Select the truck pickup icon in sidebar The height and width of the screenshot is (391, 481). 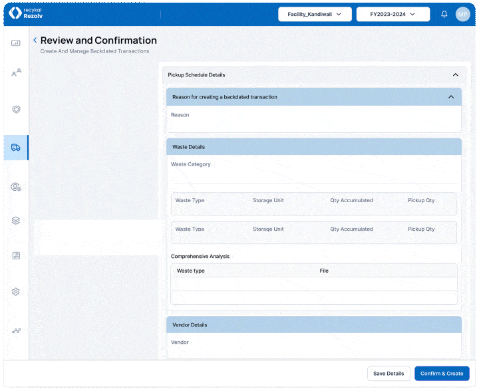click(16, 147)
